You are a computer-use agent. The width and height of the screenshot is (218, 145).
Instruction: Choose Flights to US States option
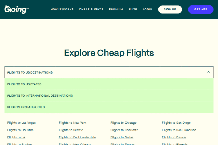[24, 84]
